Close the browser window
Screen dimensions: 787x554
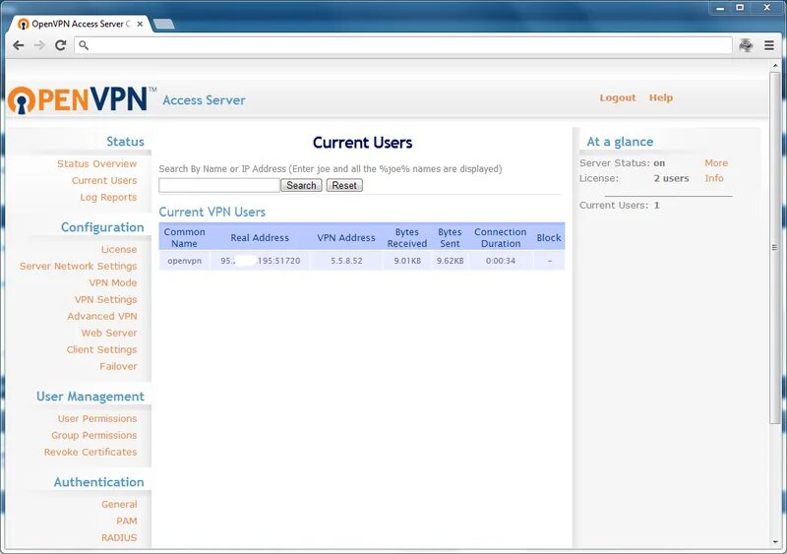click(767, 8)
